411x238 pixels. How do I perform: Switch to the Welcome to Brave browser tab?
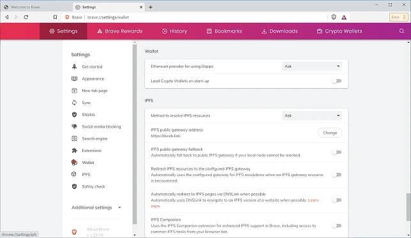[36, 7]
